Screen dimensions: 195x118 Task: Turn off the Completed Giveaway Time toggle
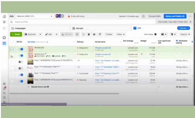(x=21, y=75)
